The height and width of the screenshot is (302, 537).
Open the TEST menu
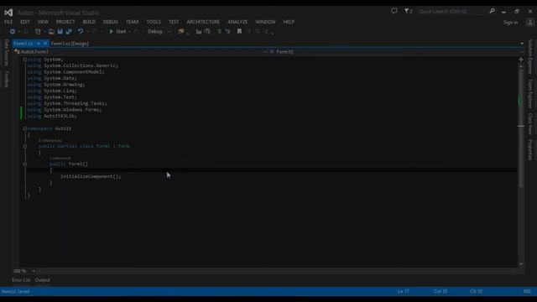174,22
